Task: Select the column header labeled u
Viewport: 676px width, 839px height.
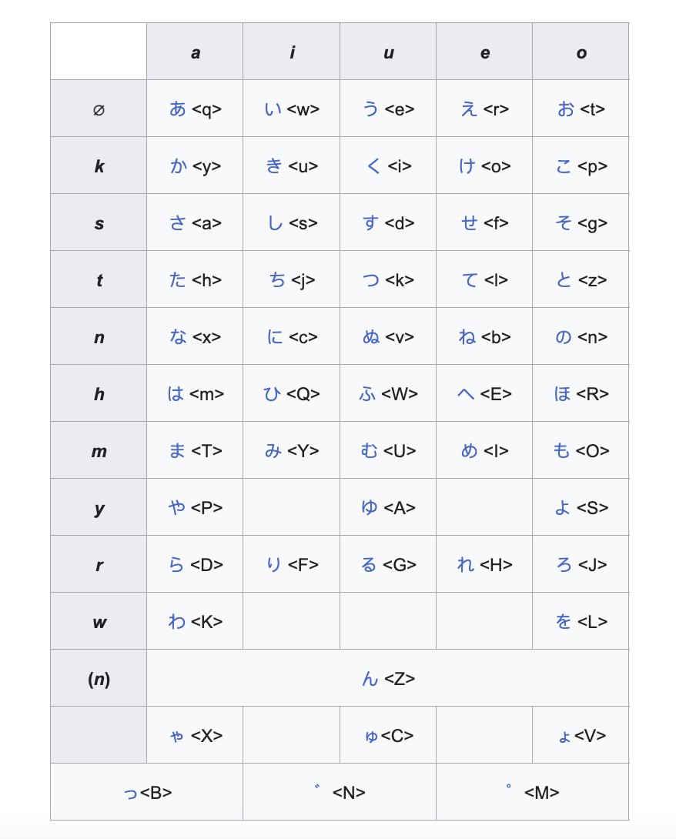Action: pyautogui.click(x=388, y=52)
